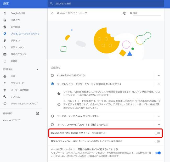Click the accessibility person icon
The image size is (170, 162).
[x=5, y=90]
